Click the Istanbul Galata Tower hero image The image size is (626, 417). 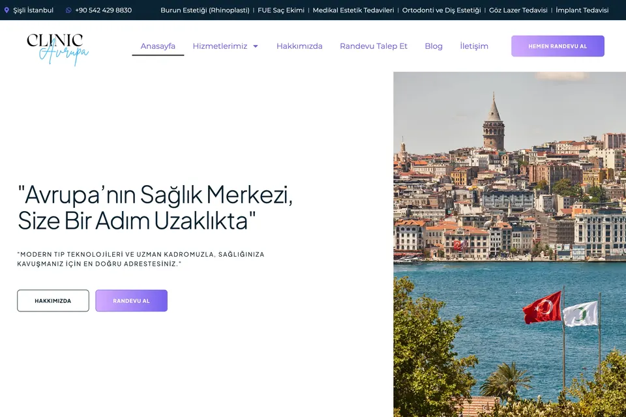[x=509, y=244]
